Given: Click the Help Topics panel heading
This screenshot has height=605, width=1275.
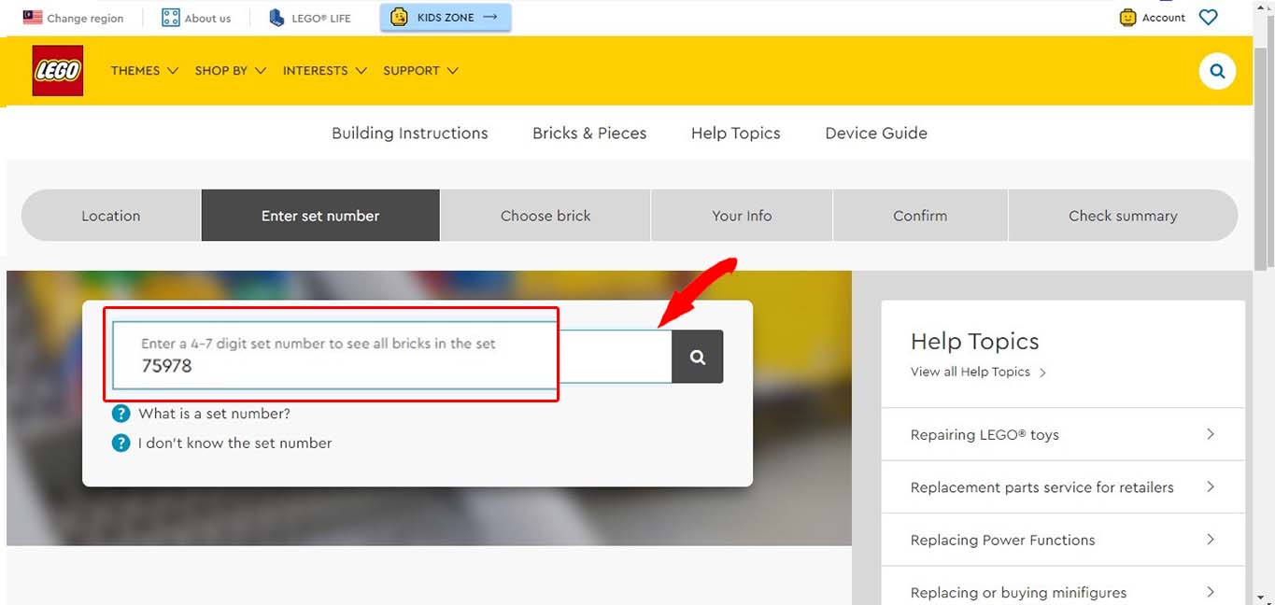Looking at the screenshot, I should [x=975, y=342].
